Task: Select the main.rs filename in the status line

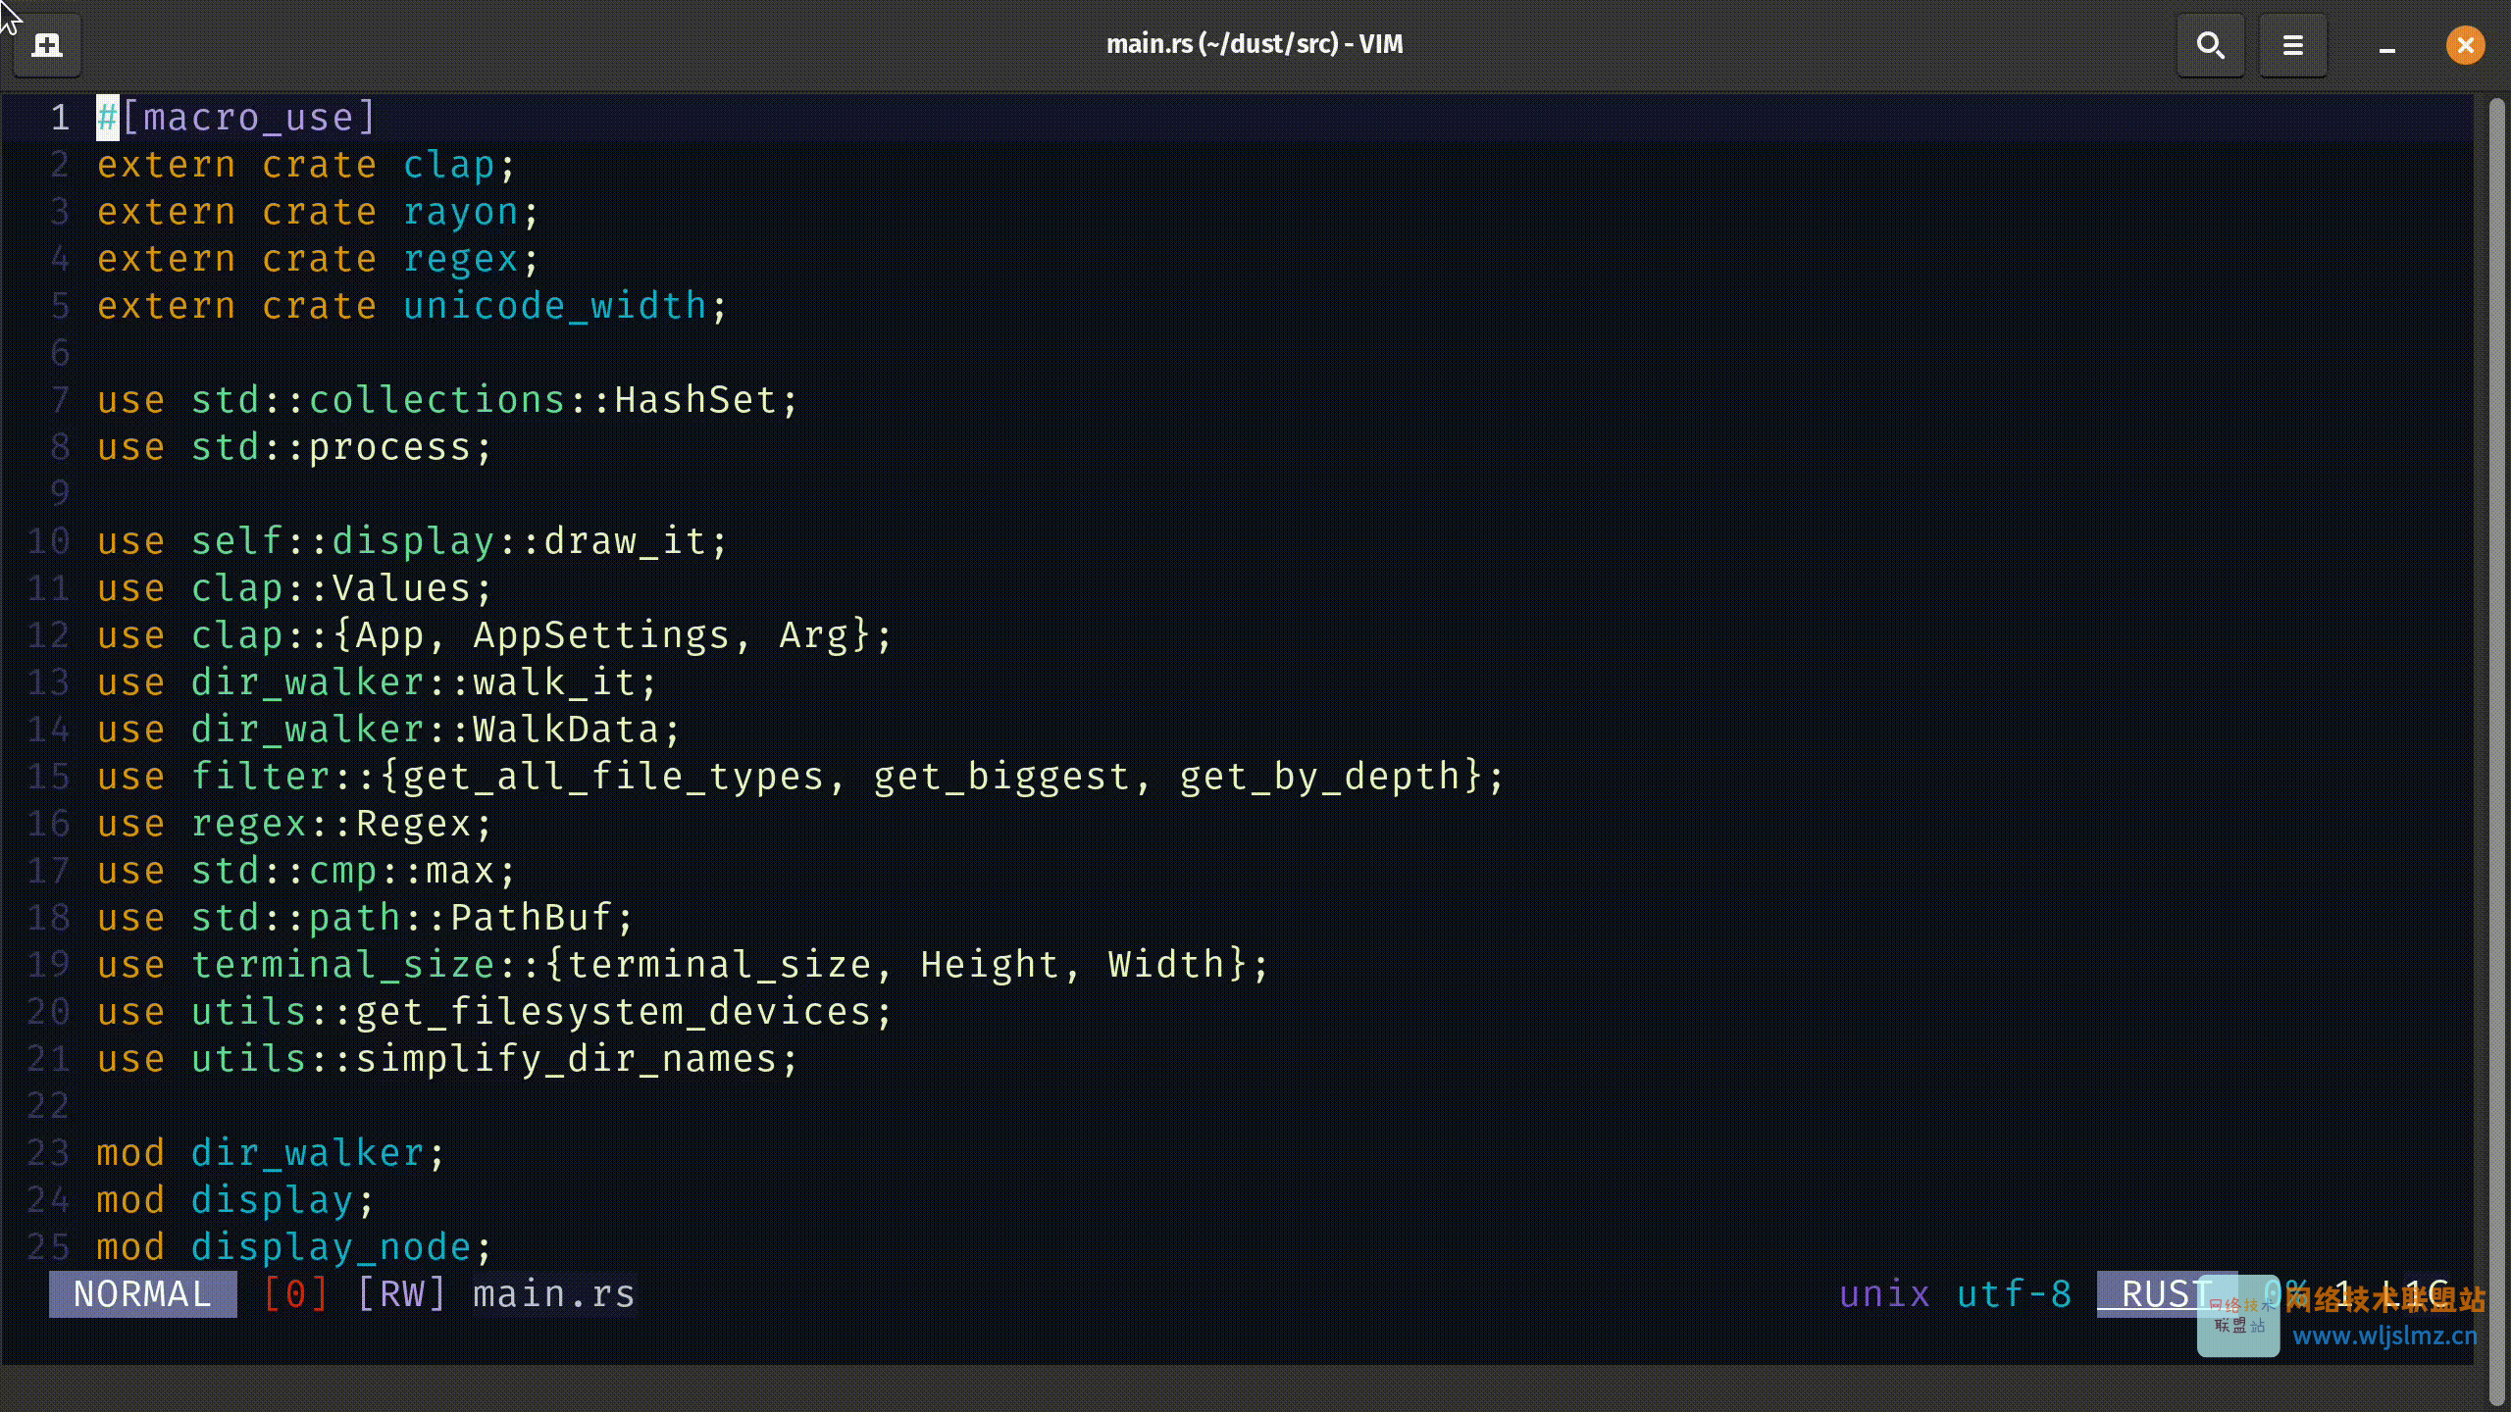Action: point(552,1294)
